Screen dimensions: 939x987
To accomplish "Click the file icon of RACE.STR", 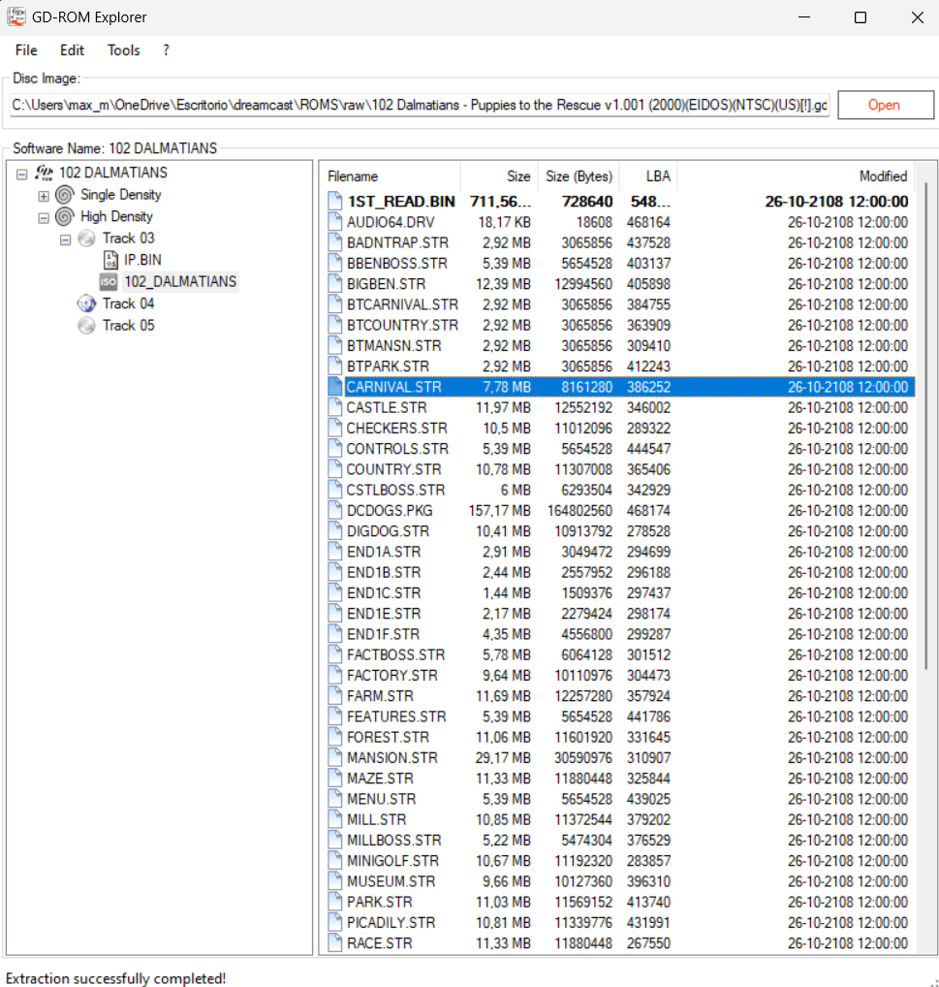I will [x=335, y=943].
